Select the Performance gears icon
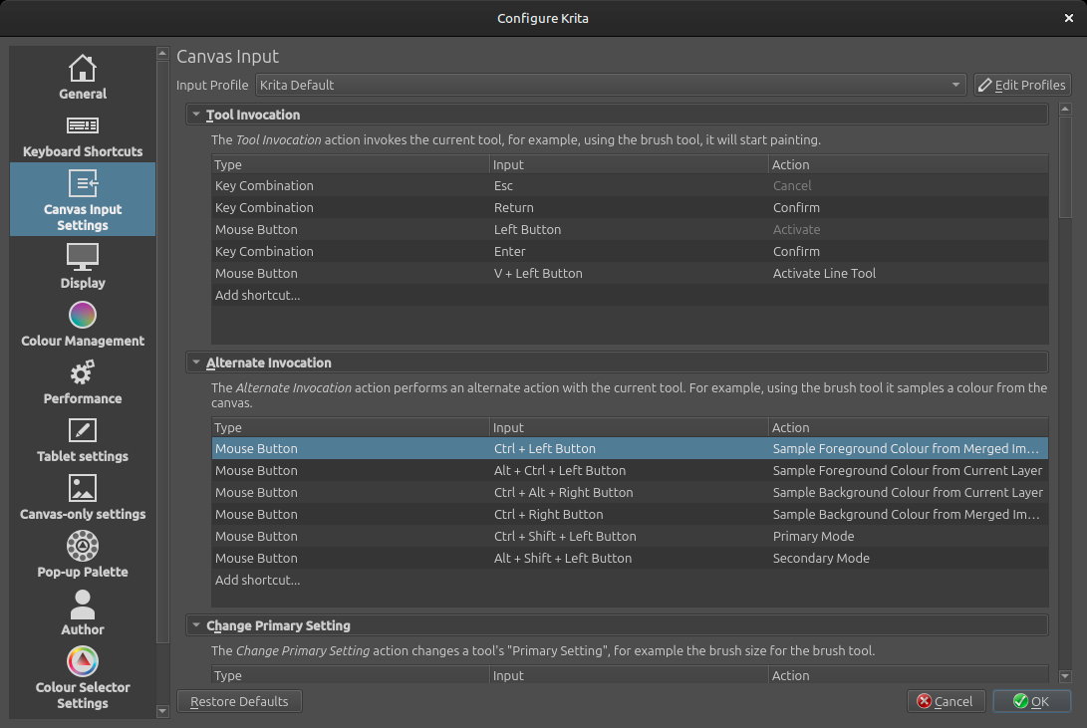 [x=82, y=372]
